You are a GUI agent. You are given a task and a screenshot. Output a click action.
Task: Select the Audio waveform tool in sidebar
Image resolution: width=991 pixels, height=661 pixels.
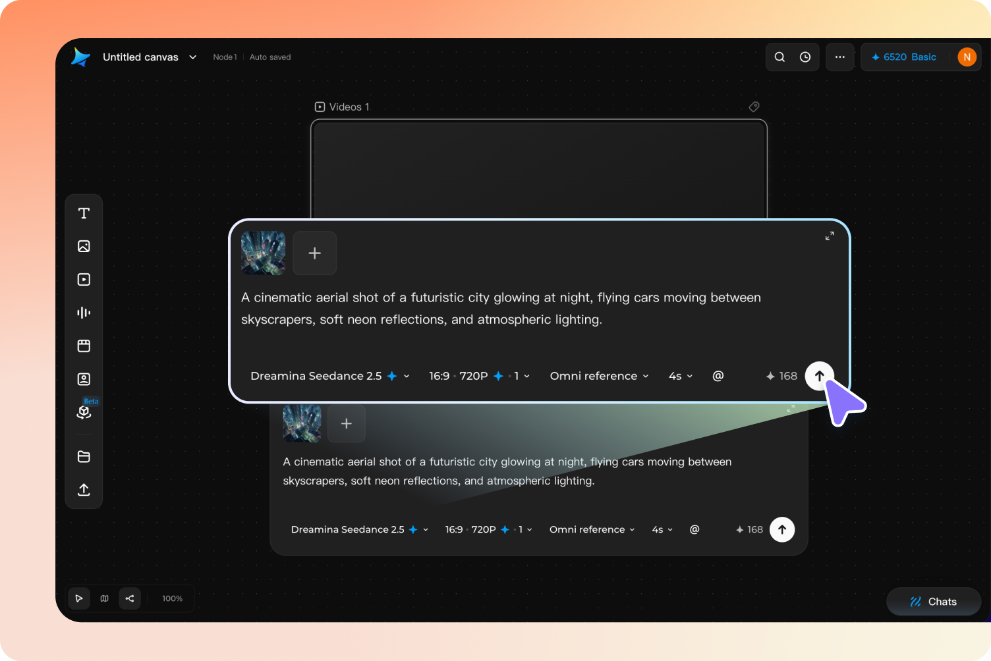(84, 313)
